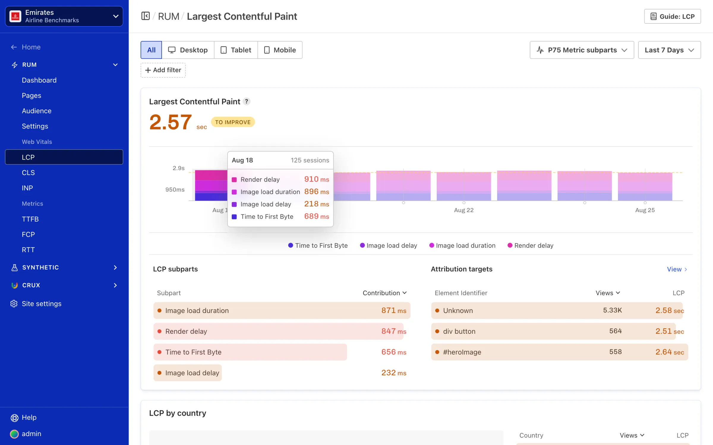This screenshot has width=713, height=445.
Task: Open the Last 7 Days range dropdown
Action: (669, 50)
